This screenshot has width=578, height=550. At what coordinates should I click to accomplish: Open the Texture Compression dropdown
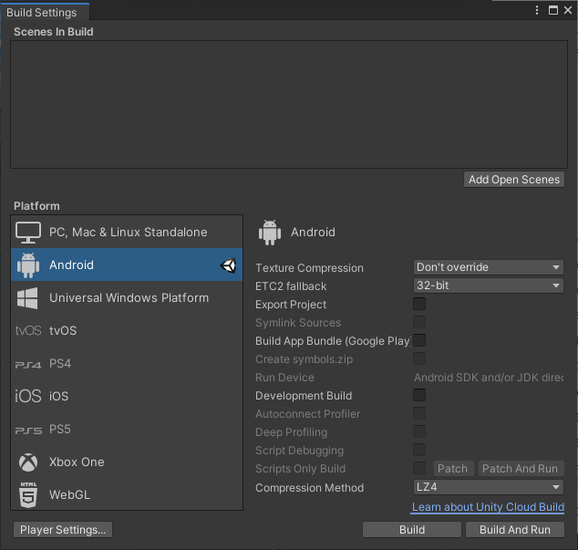[x=489, y=267]
